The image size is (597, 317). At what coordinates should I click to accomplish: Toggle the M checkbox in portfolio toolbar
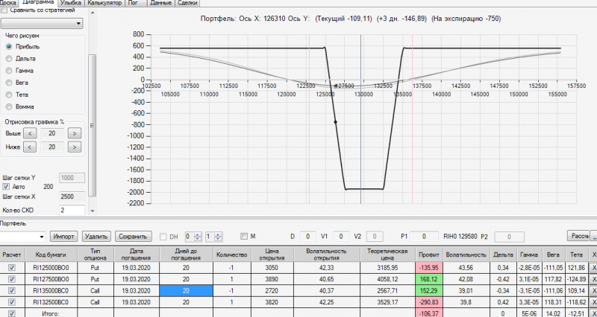pos(244,236)
